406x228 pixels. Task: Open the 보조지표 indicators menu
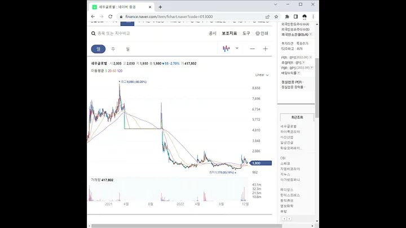tap(230, 33)
